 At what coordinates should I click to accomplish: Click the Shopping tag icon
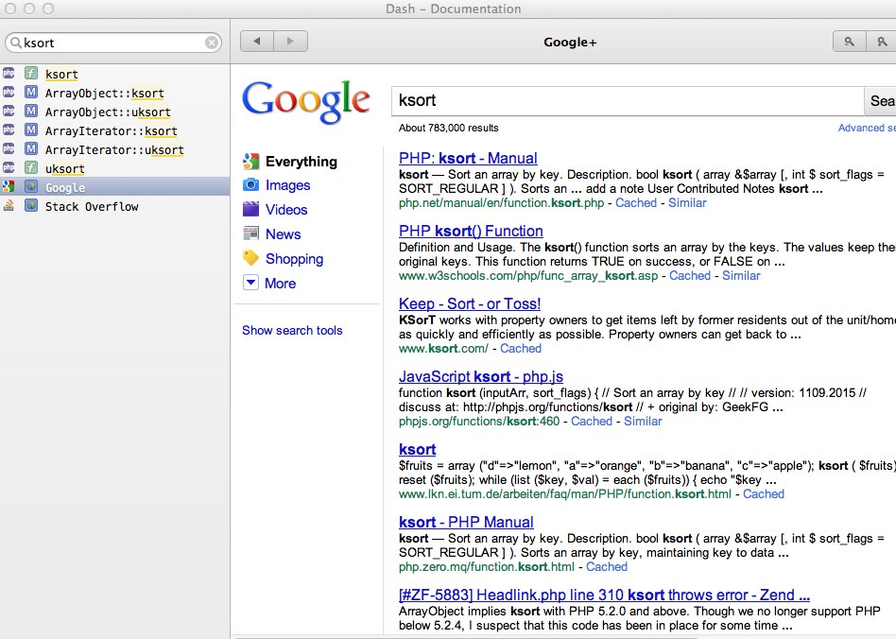click(250, 258)
